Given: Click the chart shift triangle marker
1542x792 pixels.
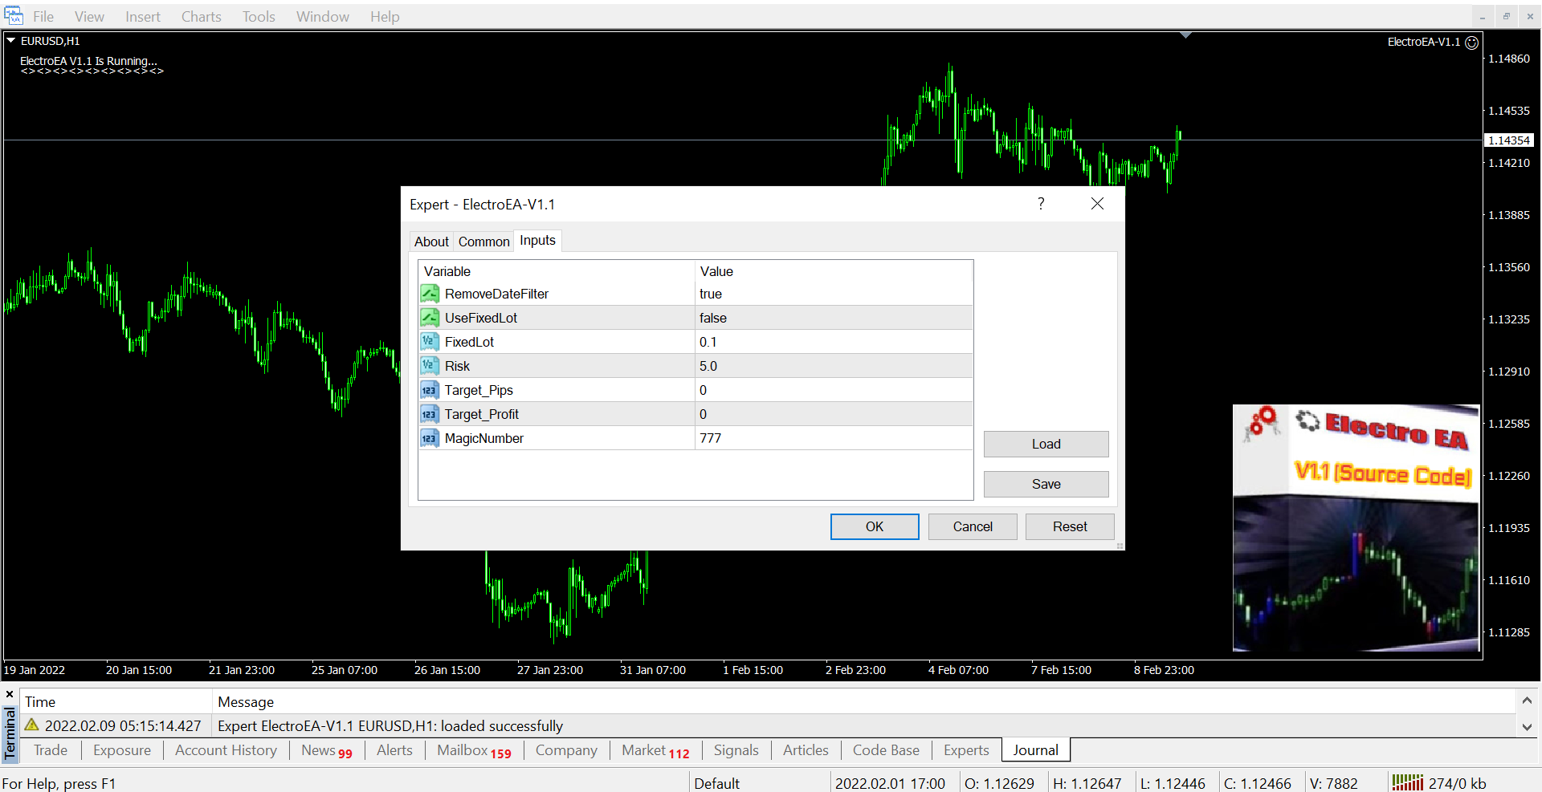Looking at the screenshot, I should tap(1185, 35).
